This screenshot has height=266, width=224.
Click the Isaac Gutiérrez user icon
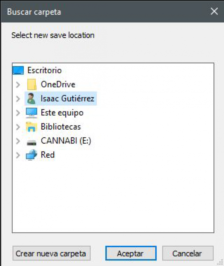coord(32,99)
